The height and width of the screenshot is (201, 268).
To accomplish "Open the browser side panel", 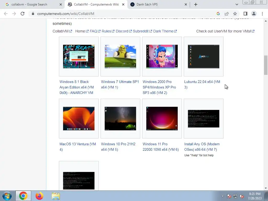I will [x=245, y=14].
